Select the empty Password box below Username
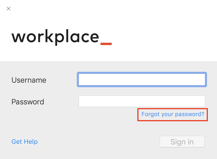Viewport: 217px width, 159px height. 142,101
